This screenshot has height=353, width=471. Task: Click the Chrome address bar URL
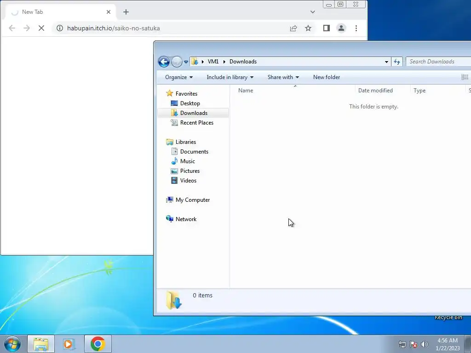coord(113,28)
